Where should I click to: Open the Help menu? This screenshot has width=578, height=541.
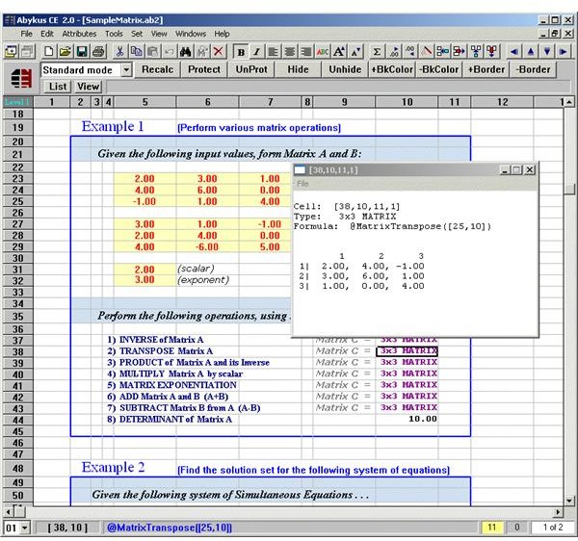coord(222,34)
